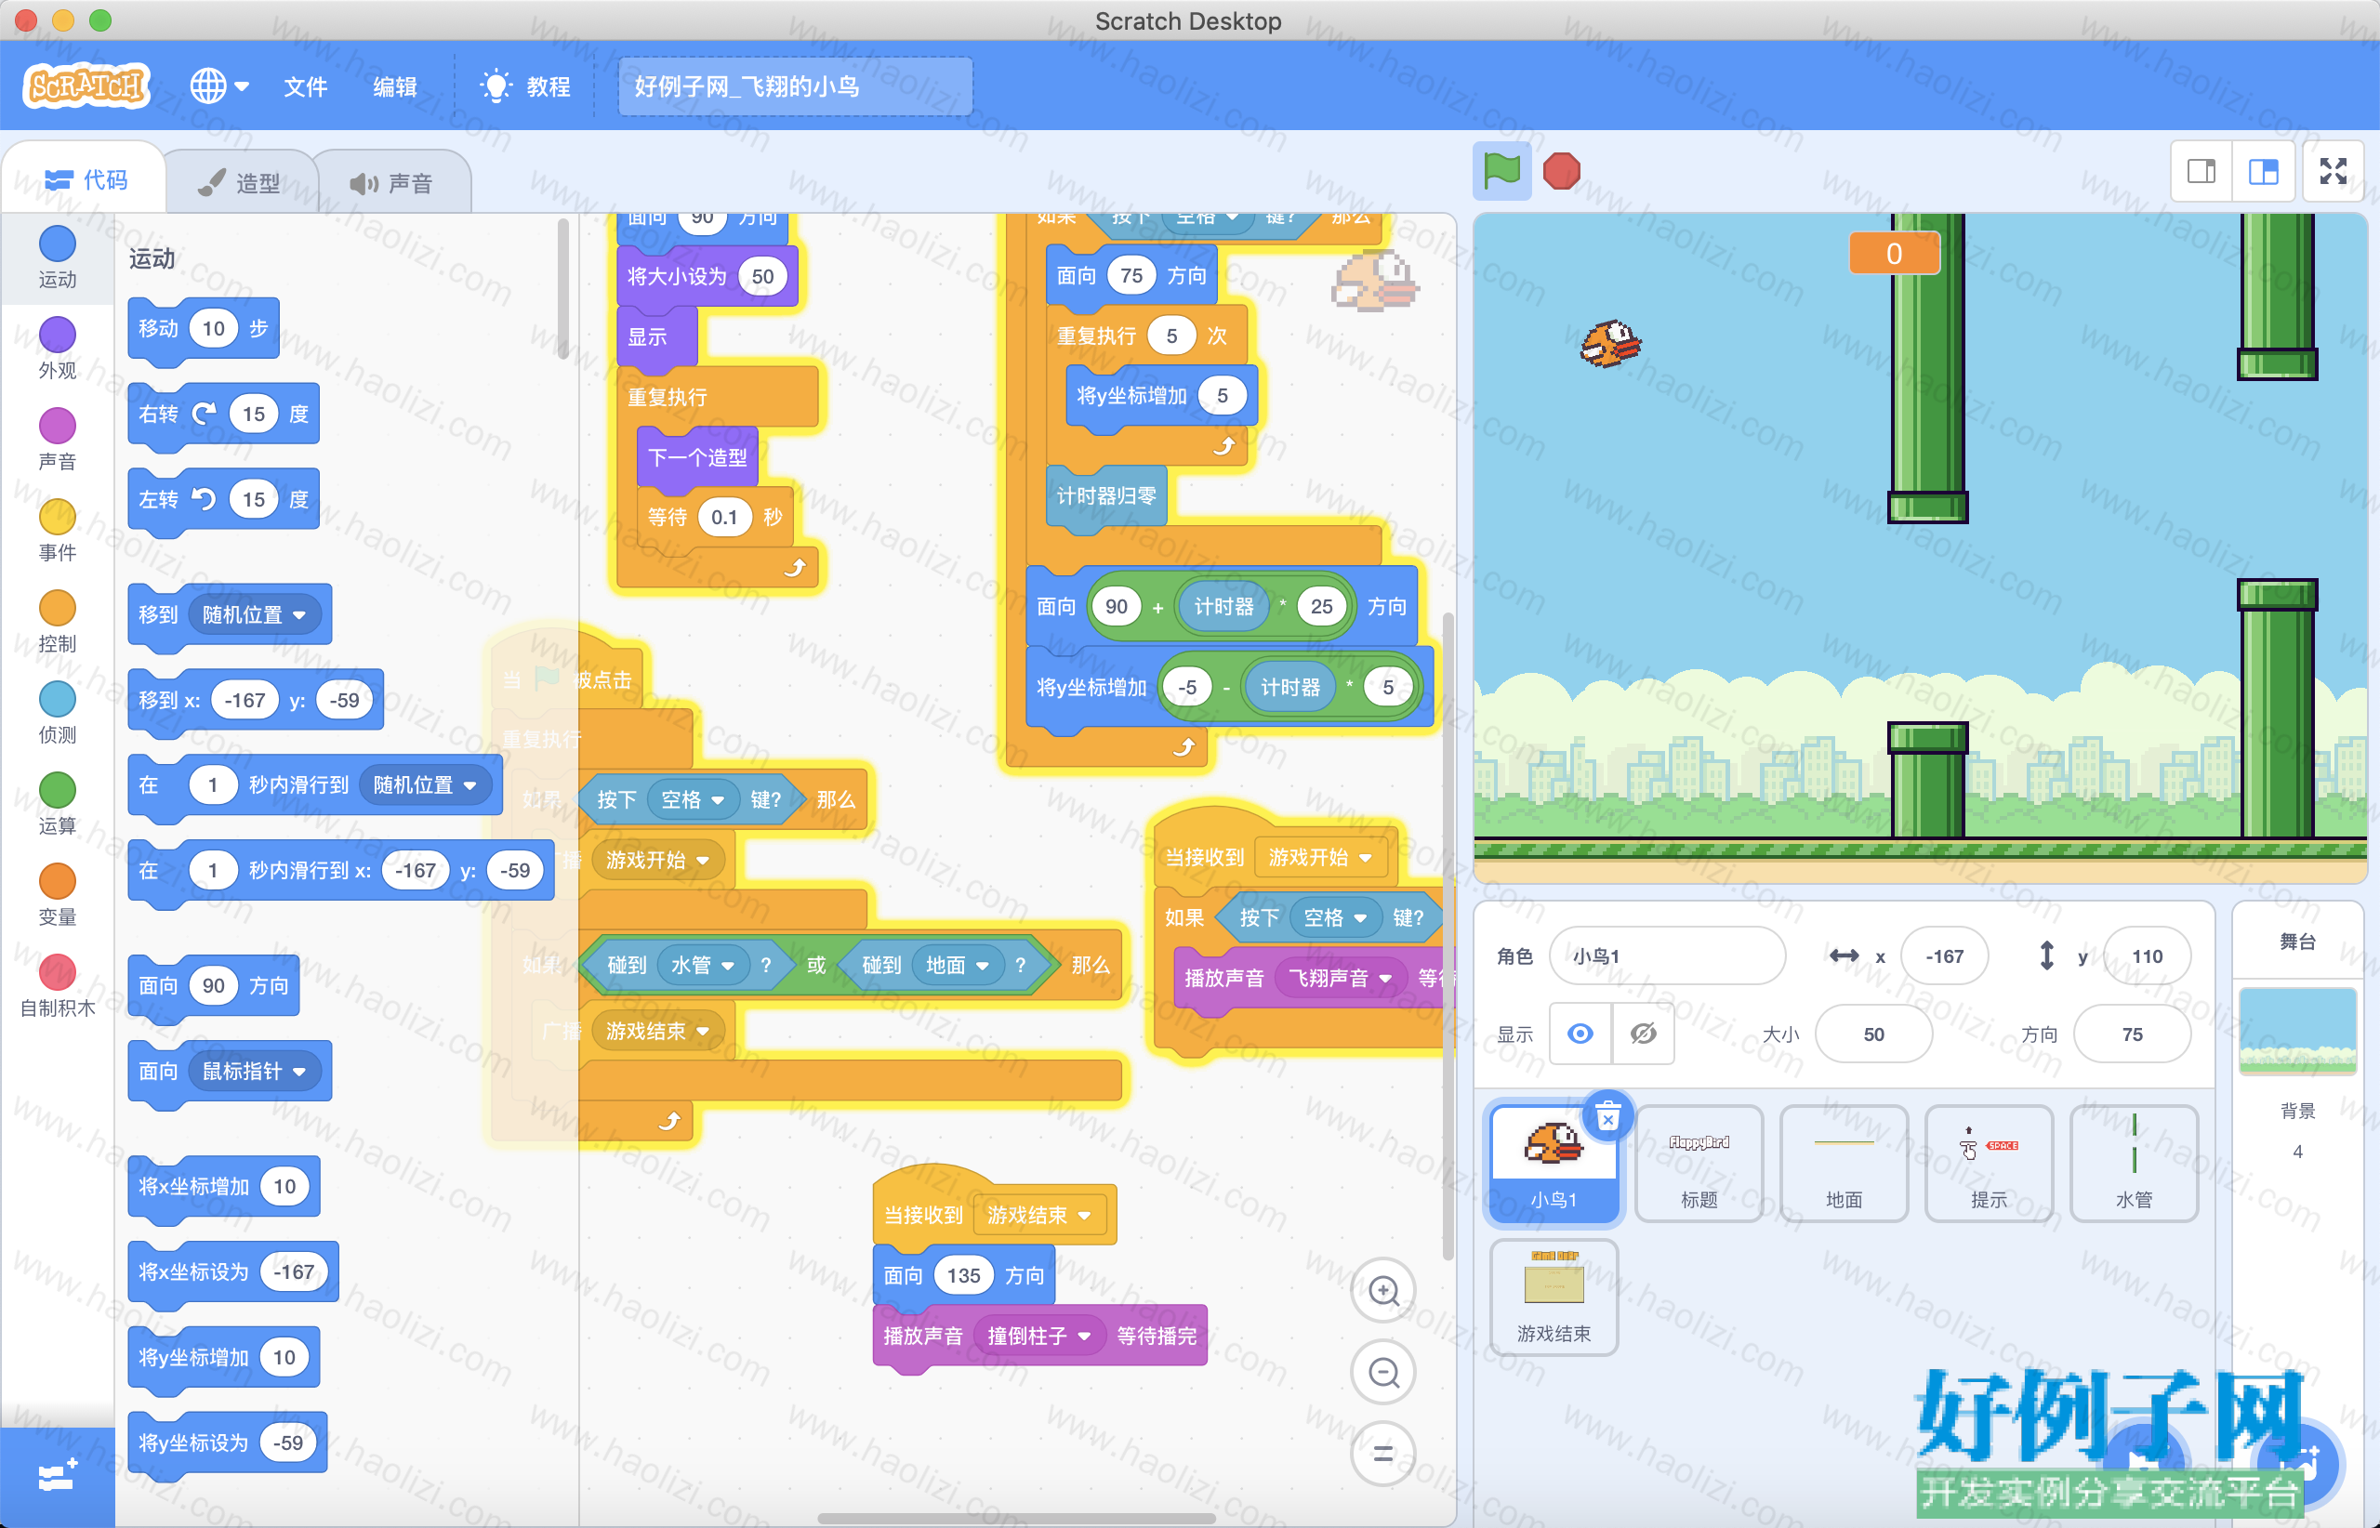Viewport: 2380px width, 1528px height.
Task: Open the globe language menu
Action: click(218, 86)
